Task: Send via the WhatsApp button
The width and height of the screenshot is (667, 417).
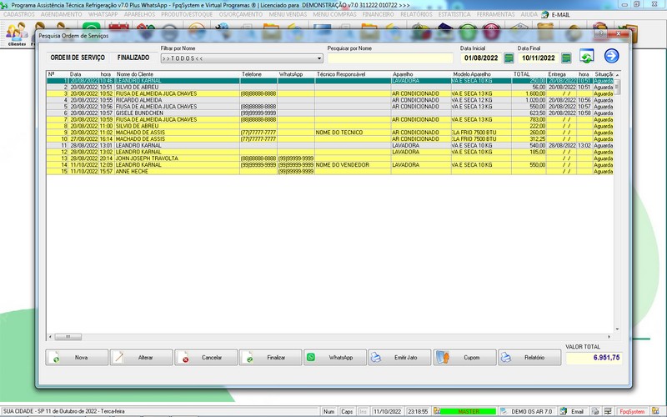Action: pyautogui.click(x=334, y=357)
